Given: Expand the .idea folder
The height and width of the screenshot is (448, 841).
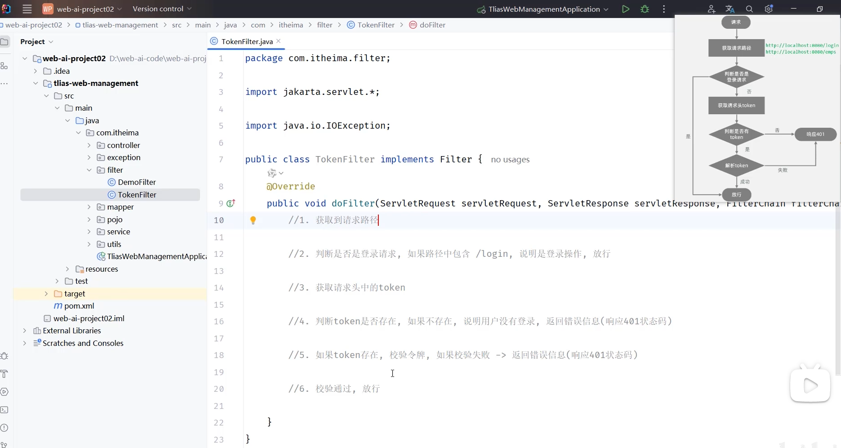Looking at the screenshot, I should [x=36, y=71].
